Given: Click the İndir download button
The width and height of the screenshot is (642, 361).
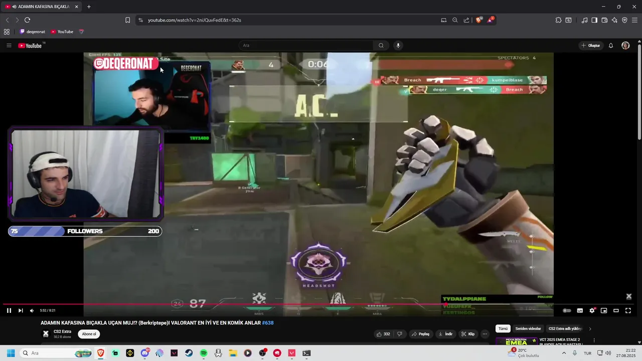Looking at the screenshot, I should click(x=445, y=334).
